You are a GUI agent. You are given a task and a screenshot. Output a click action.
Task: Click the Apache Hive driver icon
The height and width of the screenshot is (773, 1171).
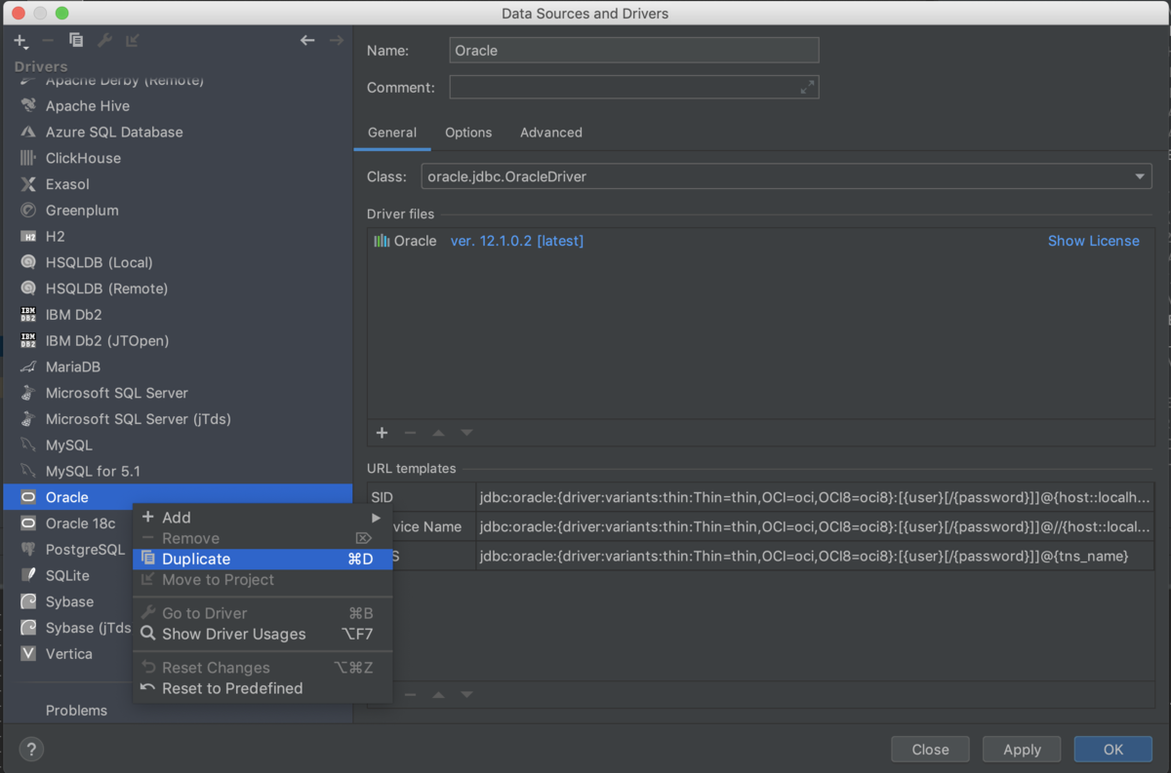pos(28,105)
